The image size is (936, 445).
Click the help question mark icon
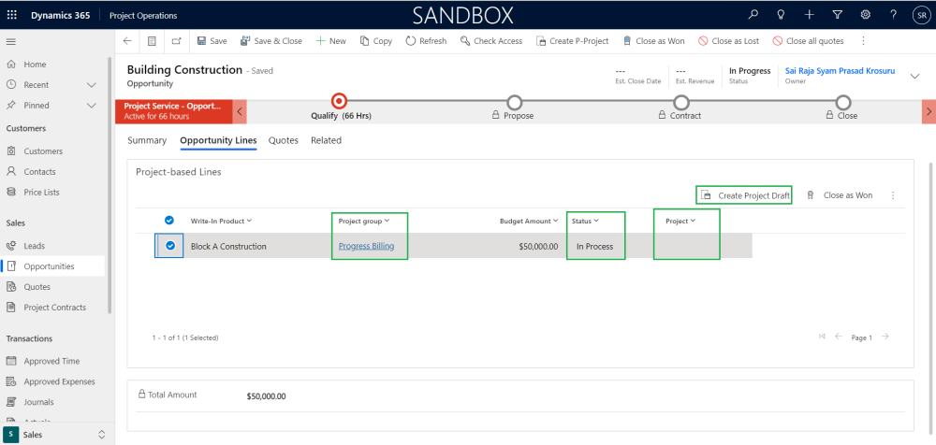point(893,16)
